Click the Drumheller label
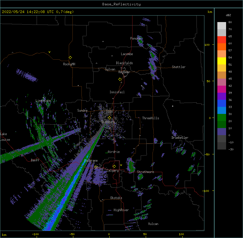The height and width of the screenshot is (238, 243). click(x=180, y=138)
